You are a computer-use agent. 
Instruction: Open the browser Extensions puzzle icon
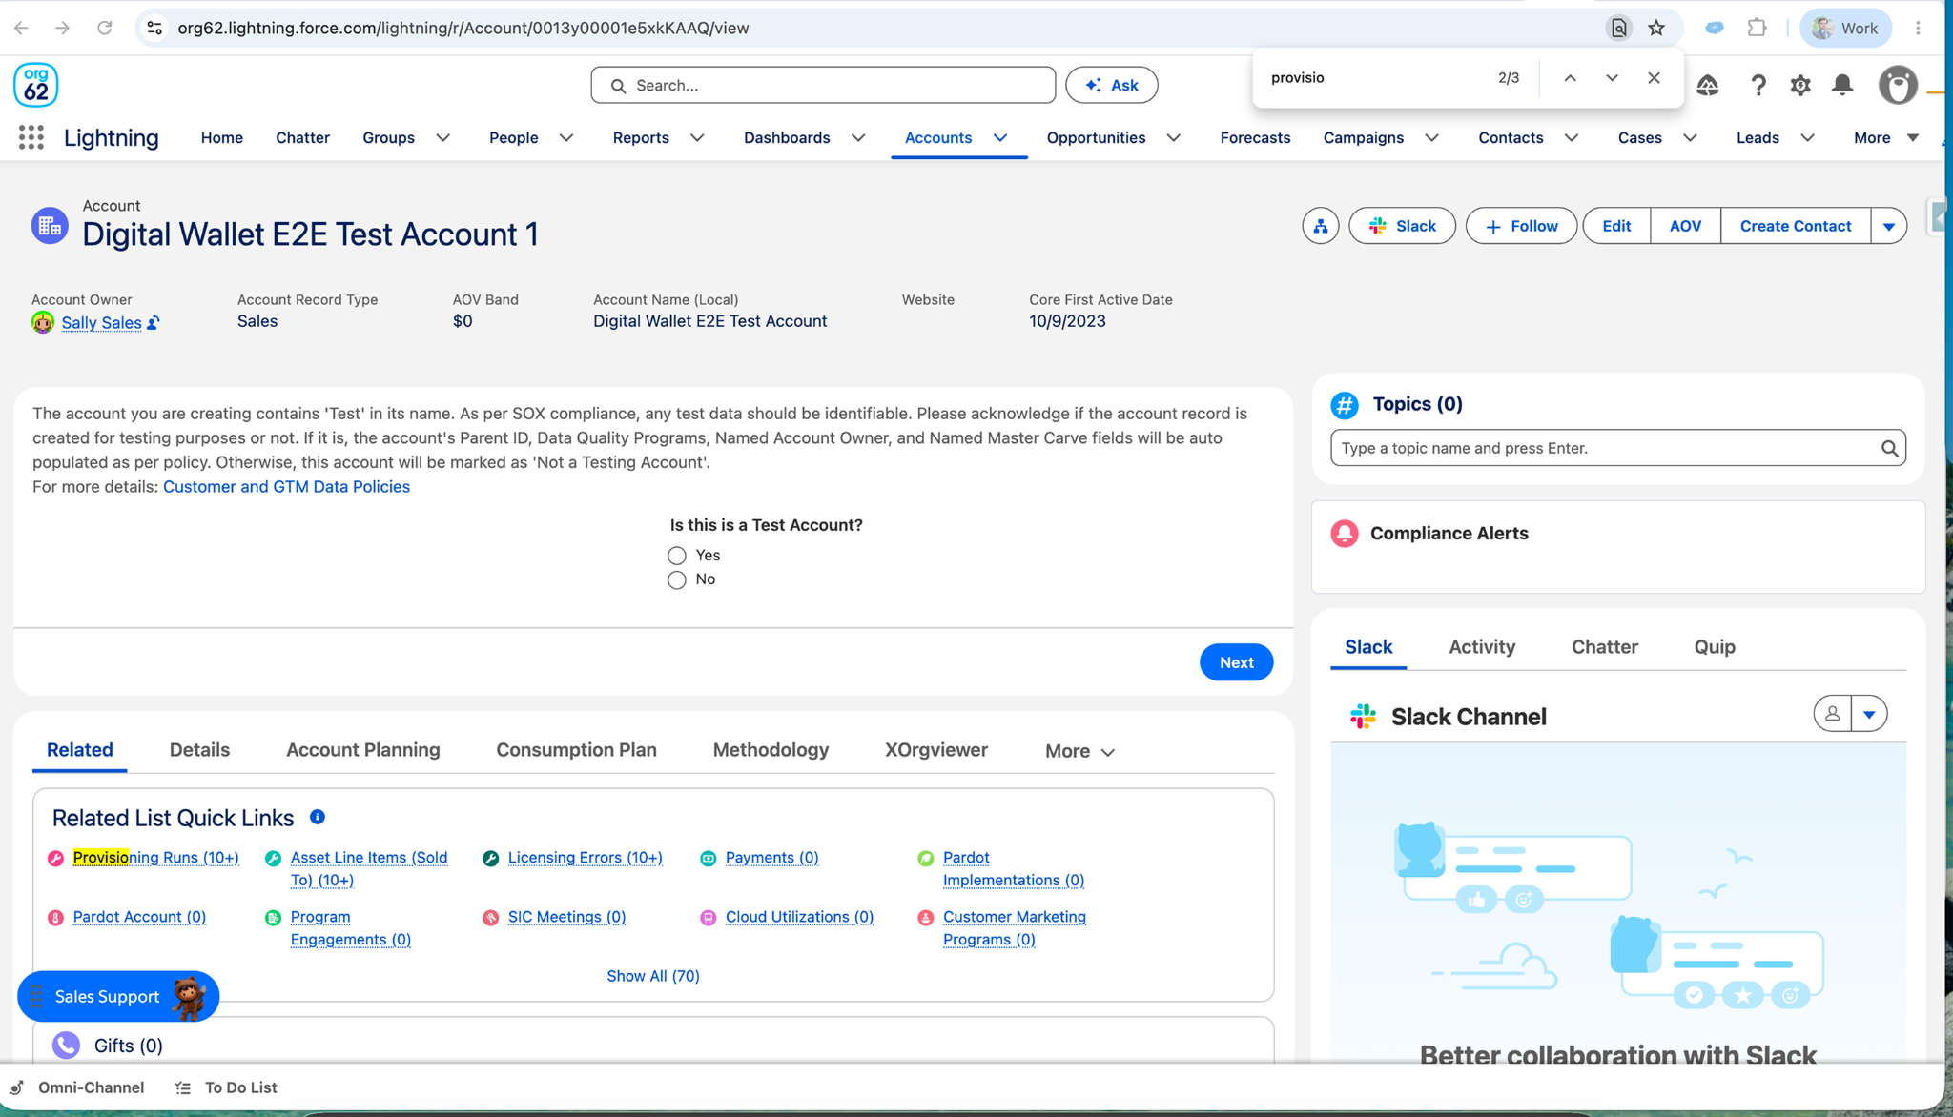(x=1757, y=28)
